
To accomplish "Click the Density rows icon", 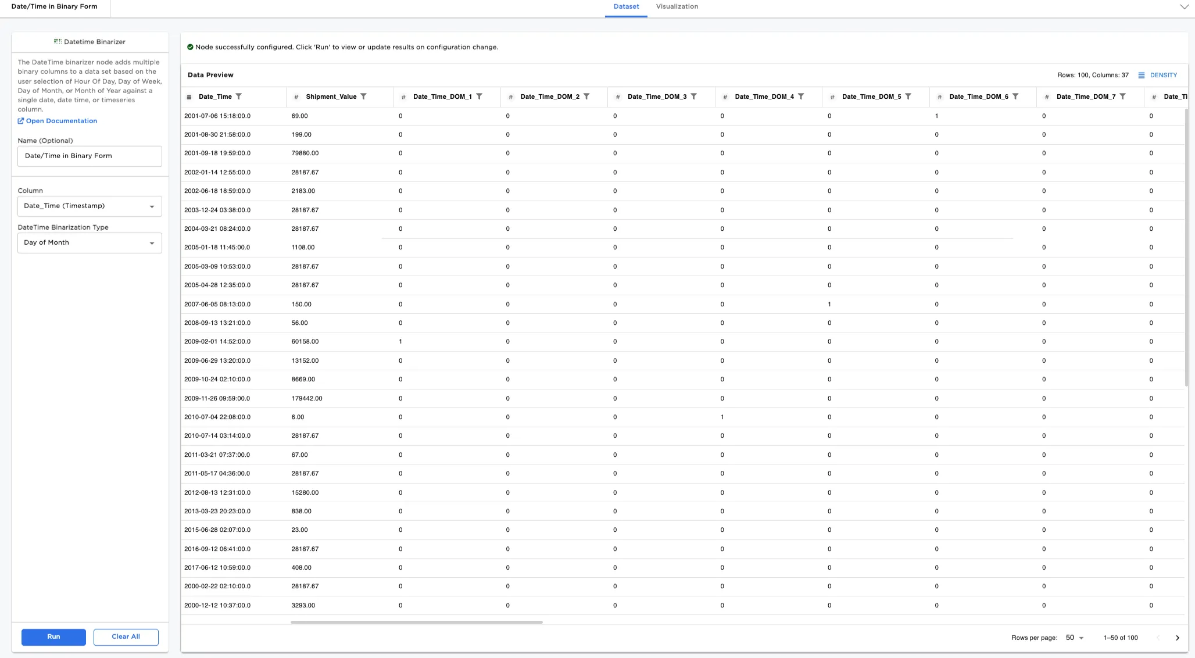I will (x=1141, y=75).
